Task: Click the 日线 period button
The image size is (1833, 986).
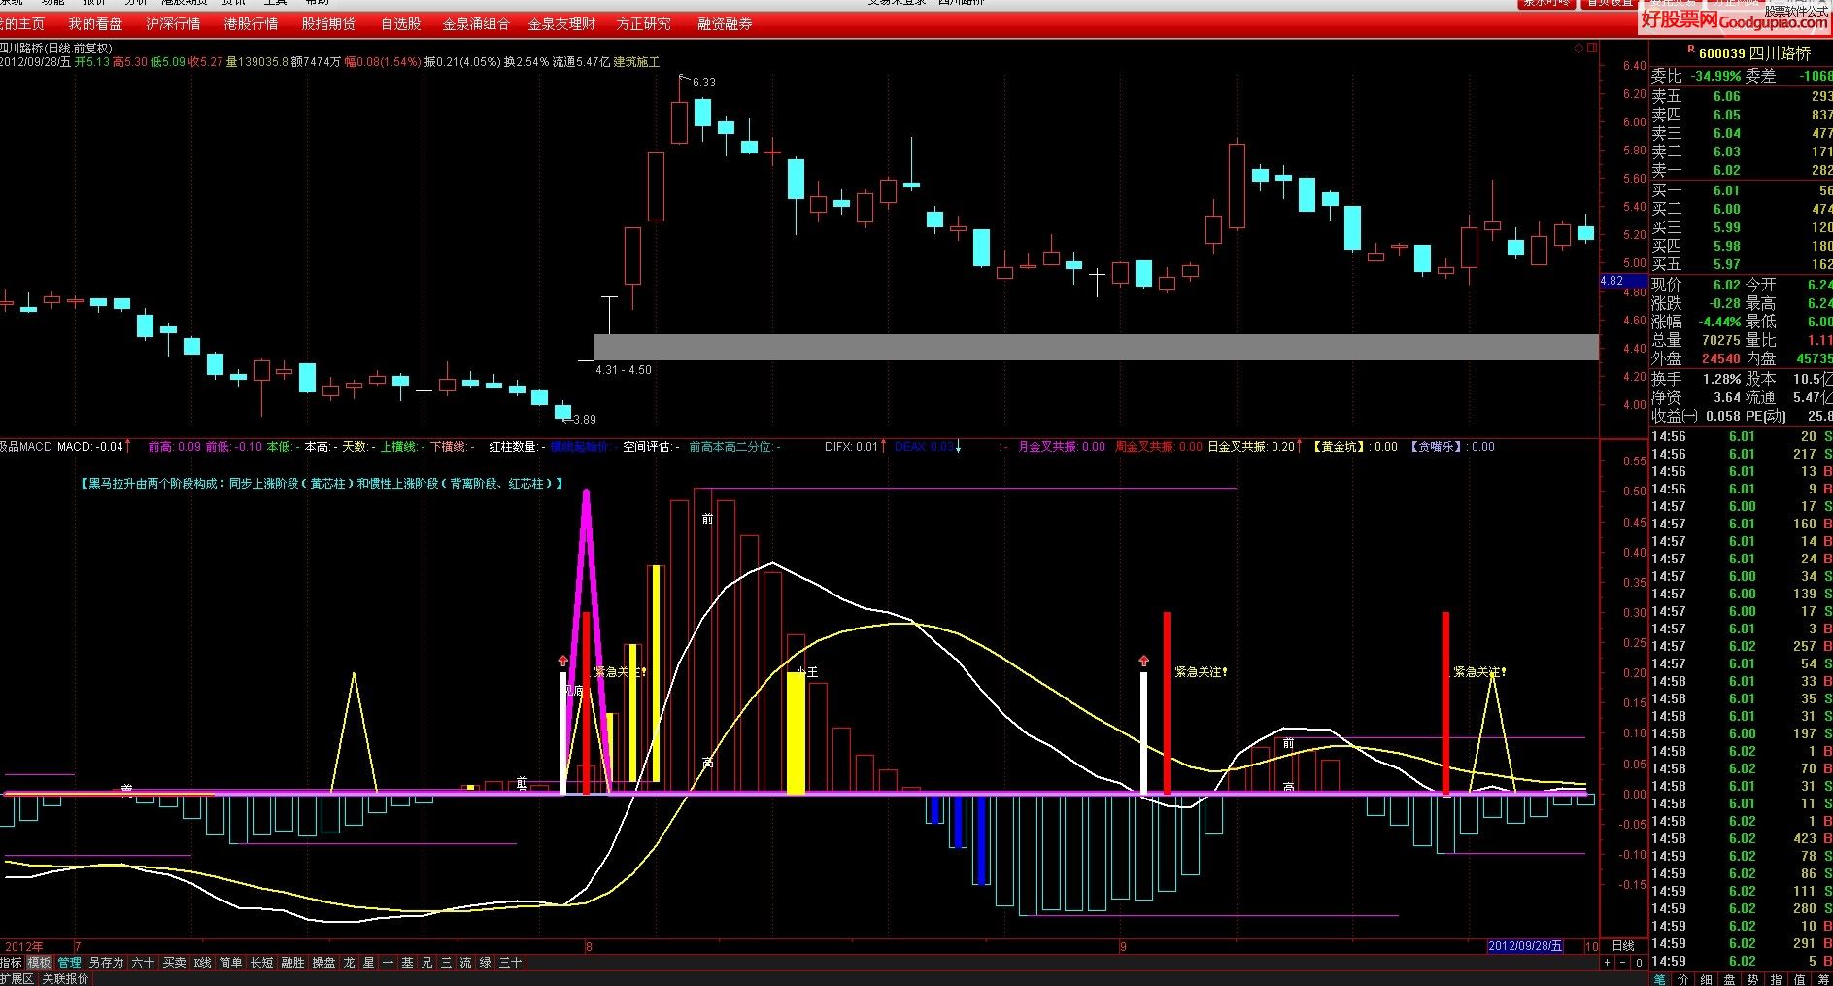Action: click(1623, 946)
